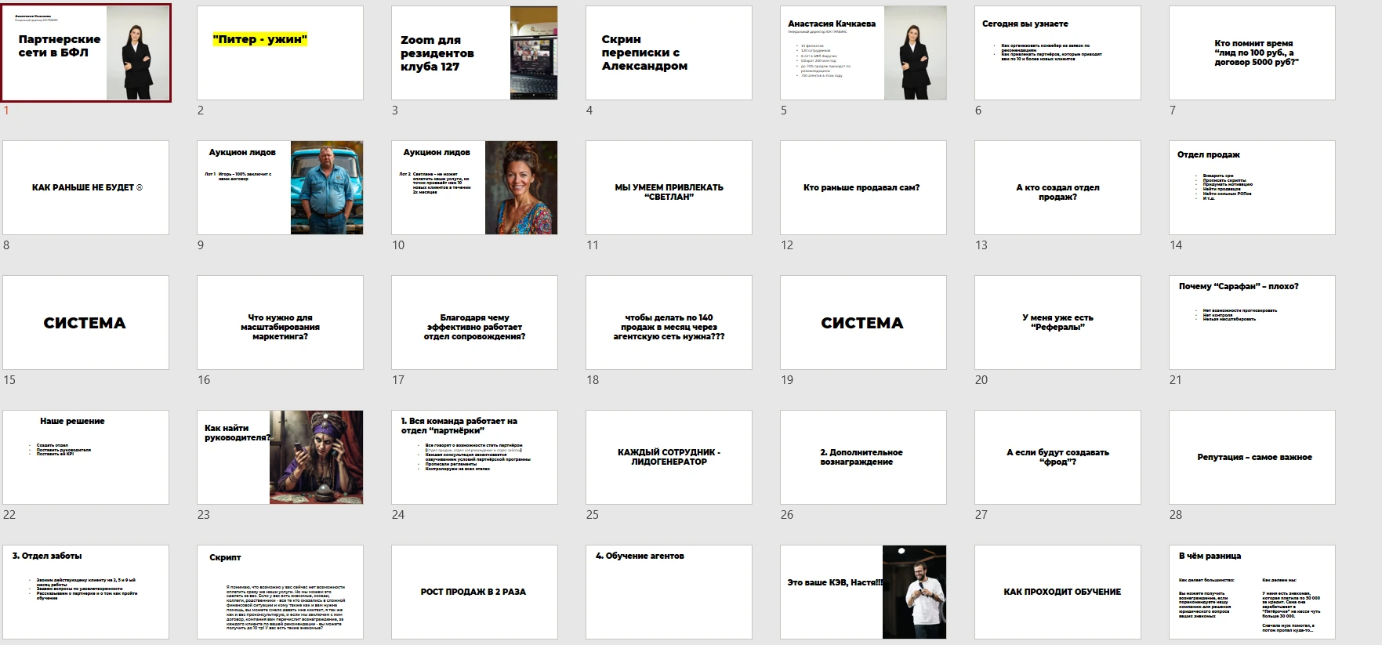Screen dimensions: 1382x645
Task: Select slide 8 'КАК РАНЬШЕ НЕ БУДЕТ'
Action: click(x=86, y=187)
